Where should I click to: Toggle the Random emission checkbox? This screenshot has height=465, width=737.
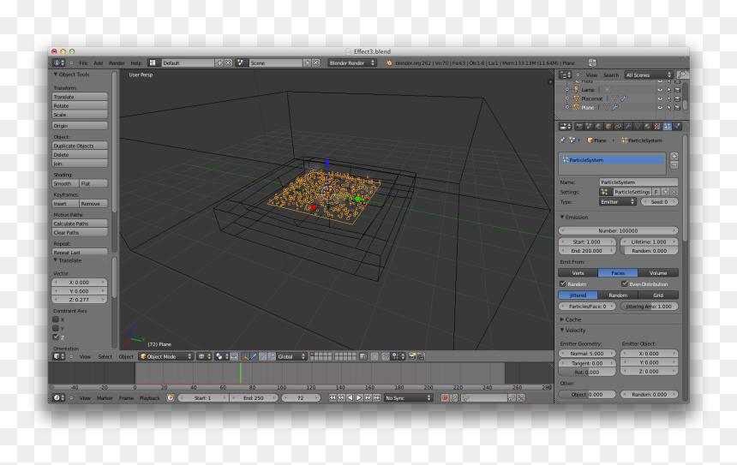tap(563, 283)
